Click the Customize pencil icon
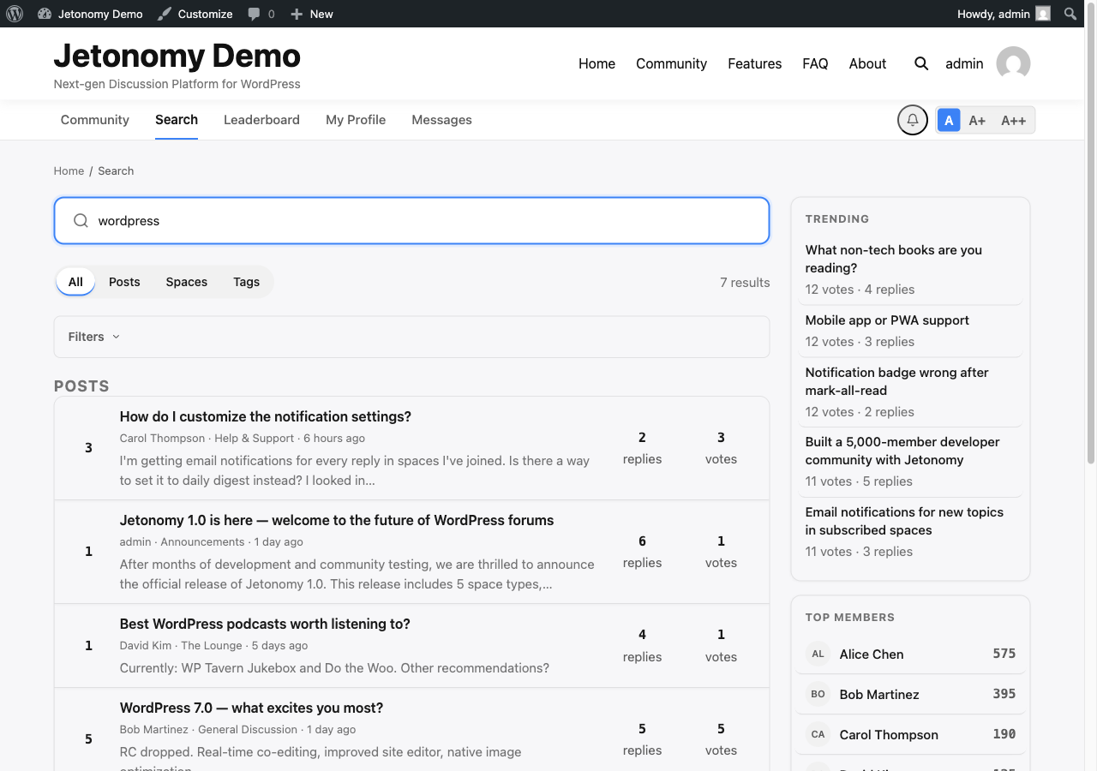Screen dimensions: 1097x771 (165, 14)
